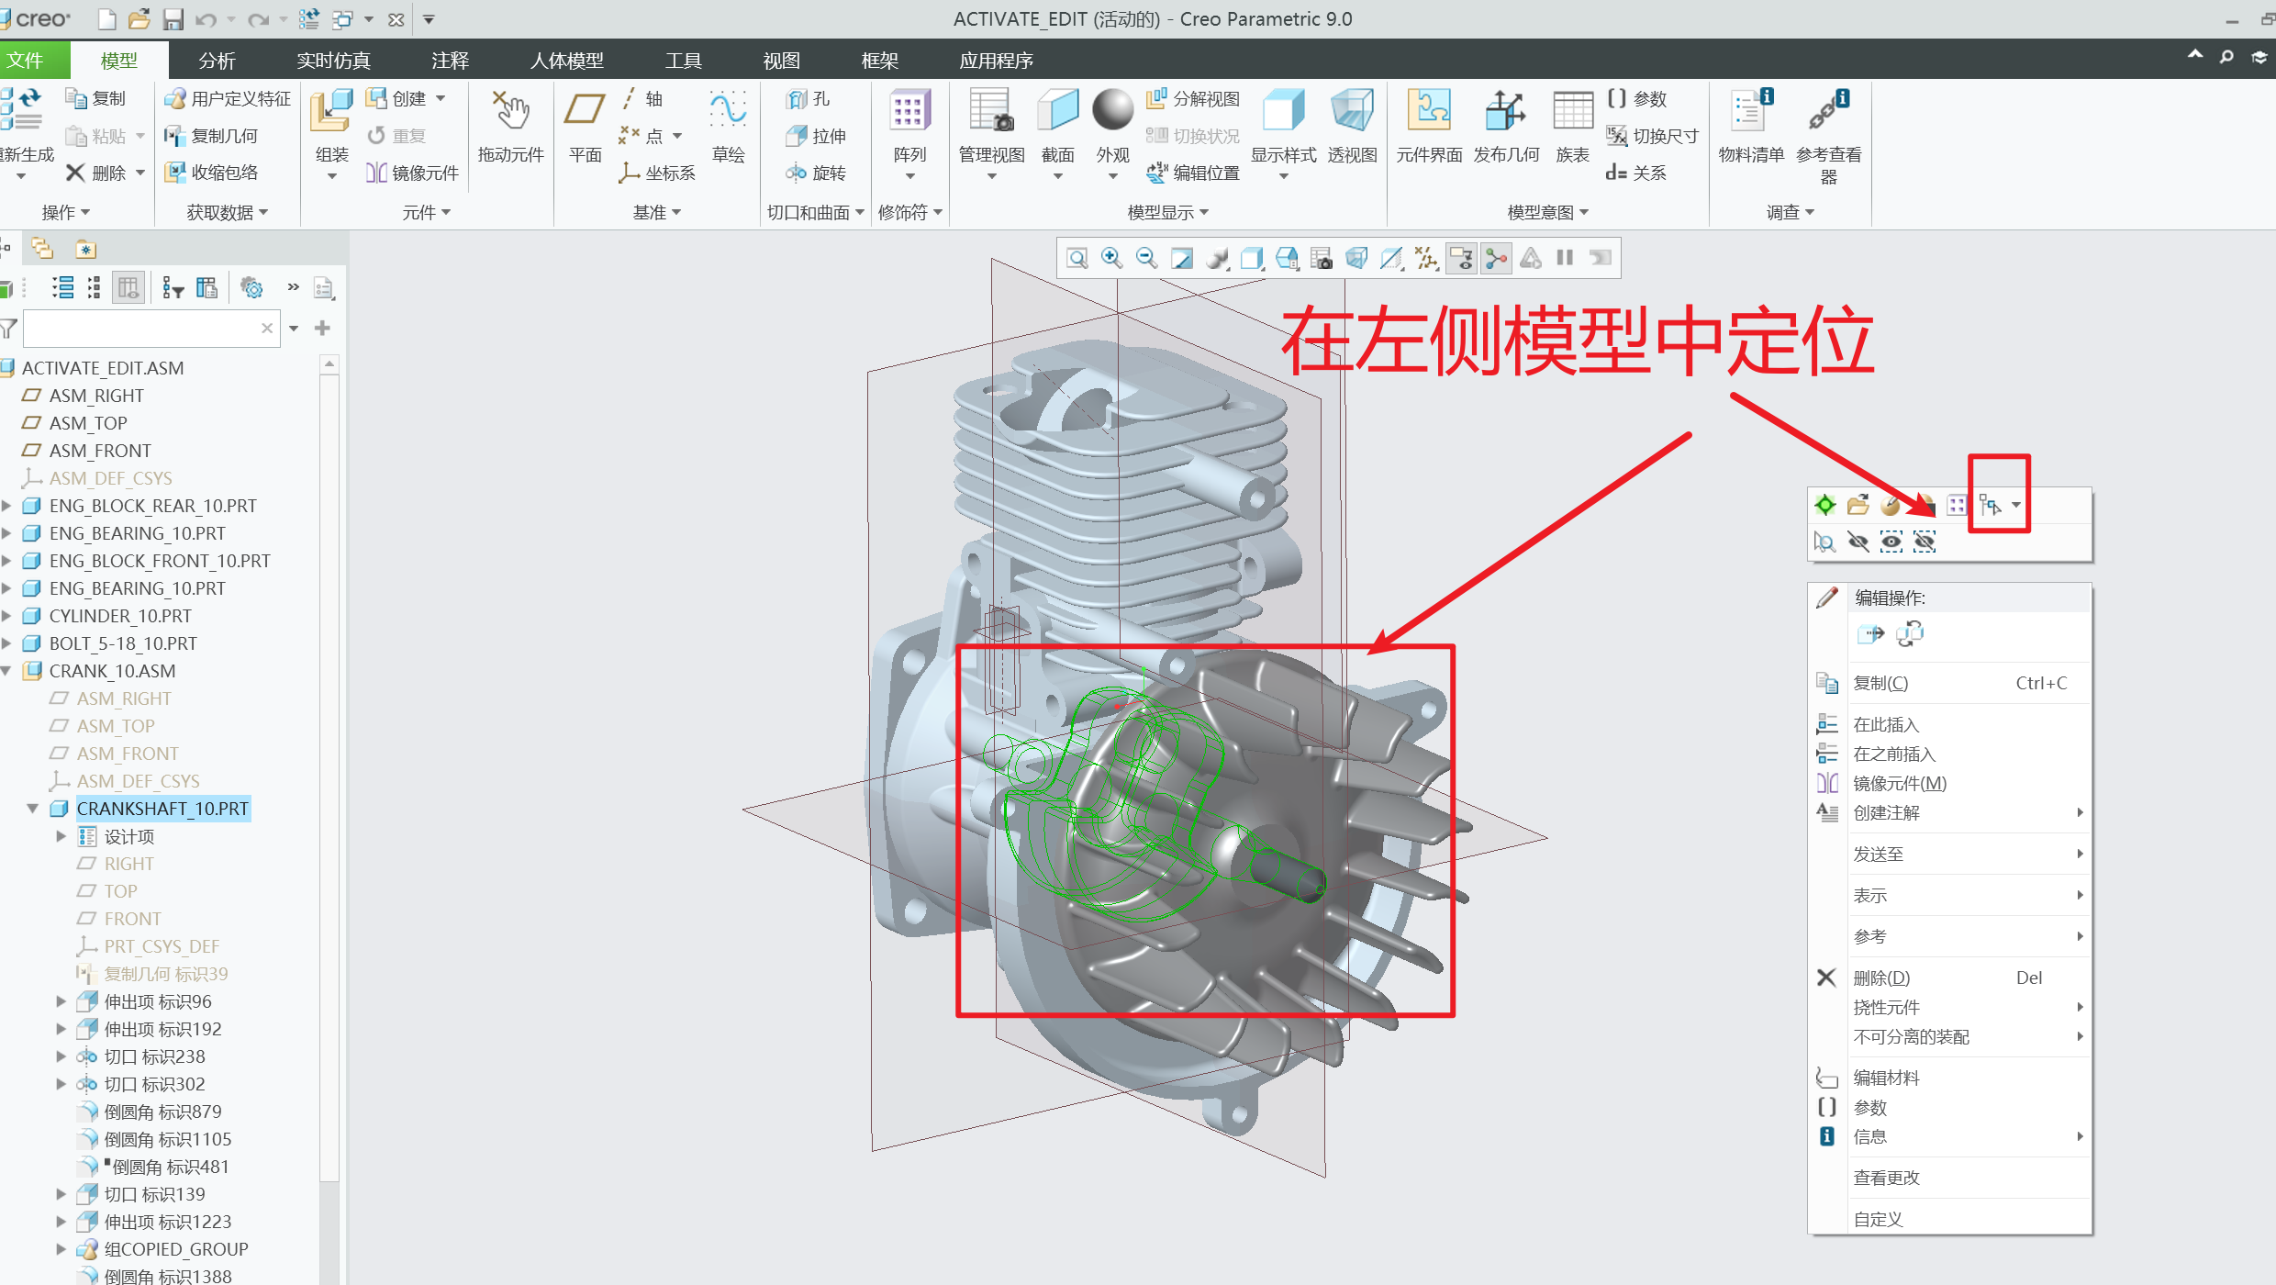Click the Zoom In magnifier icon

click(x=1111, y=258)
